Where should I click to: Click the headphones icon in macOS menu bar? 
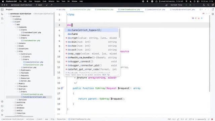(x=157, y=1)
